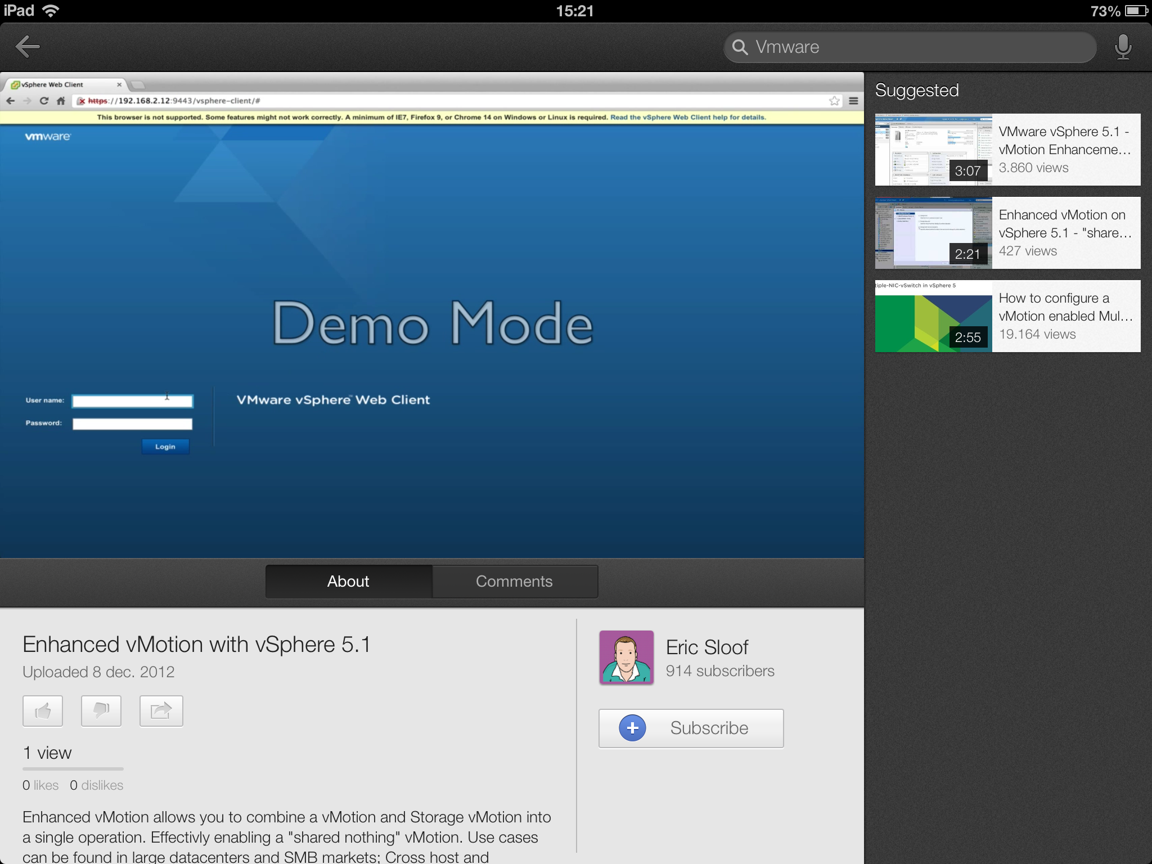Open Enhanced vMotion on vSphere 5.1 title
Image resolution: width=1152 pixels, height=864 pixels.
pos(1065,224)
